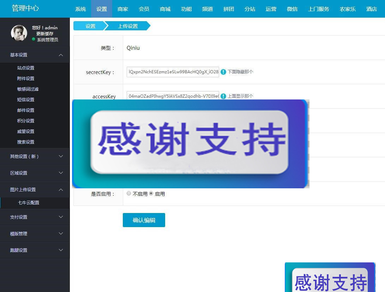Click the info icon beside accessKey field
This screenshot has height=292, width=385.
(223, 96)
